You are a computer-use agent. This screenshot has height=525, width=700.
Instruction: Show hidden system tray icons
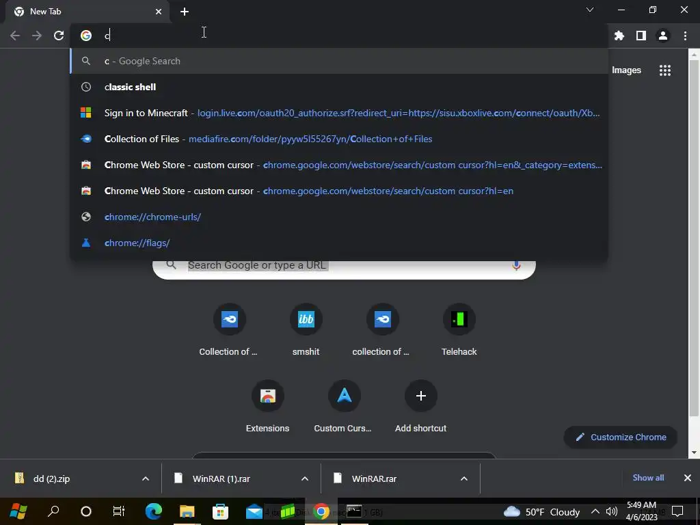[595, 511]
